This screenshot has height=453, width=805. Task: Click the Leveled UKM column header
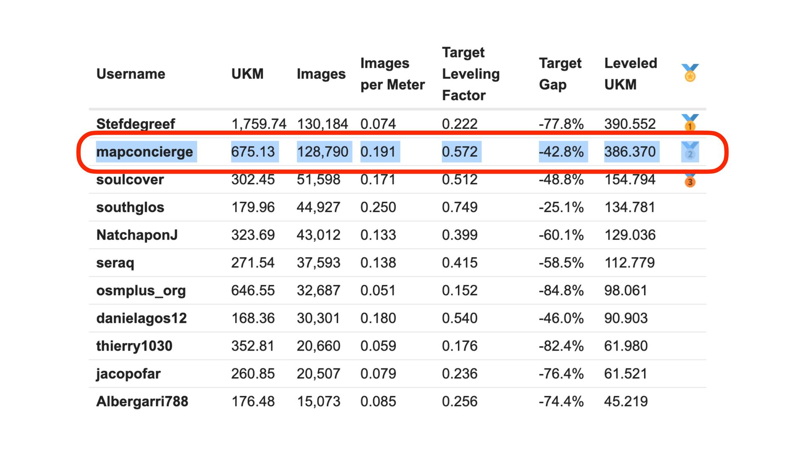click(630, 74)
